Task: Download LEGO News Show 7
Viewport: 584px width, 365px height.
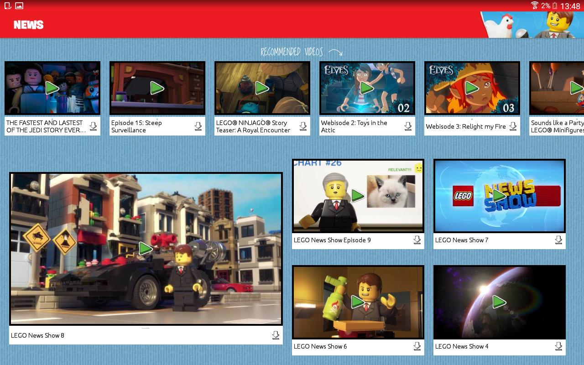Action: pos(558,240)
